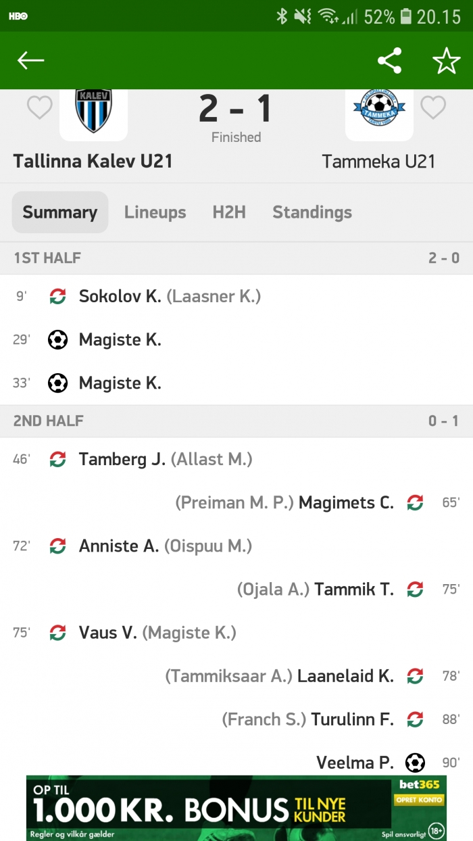Tap the back arrow in header

[x=30, y=61]
